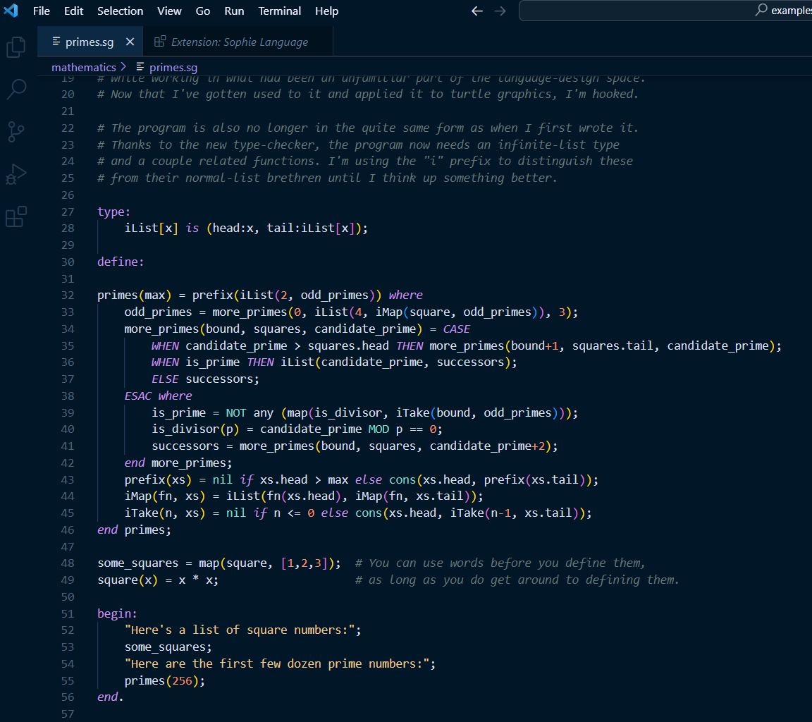Image resolution: width=812 pixels, height=722 pixels.
Task: Click the forward navigation arrow
Action: click(500, 11)
